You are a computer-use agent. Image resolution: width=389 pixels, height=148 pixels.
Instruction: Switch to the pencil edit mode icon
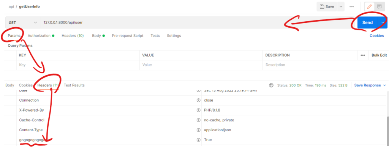(369, 7)
